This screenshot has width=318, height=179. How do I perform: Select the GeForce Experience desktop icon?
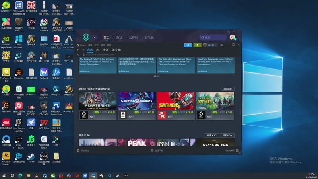click(6, 42)
